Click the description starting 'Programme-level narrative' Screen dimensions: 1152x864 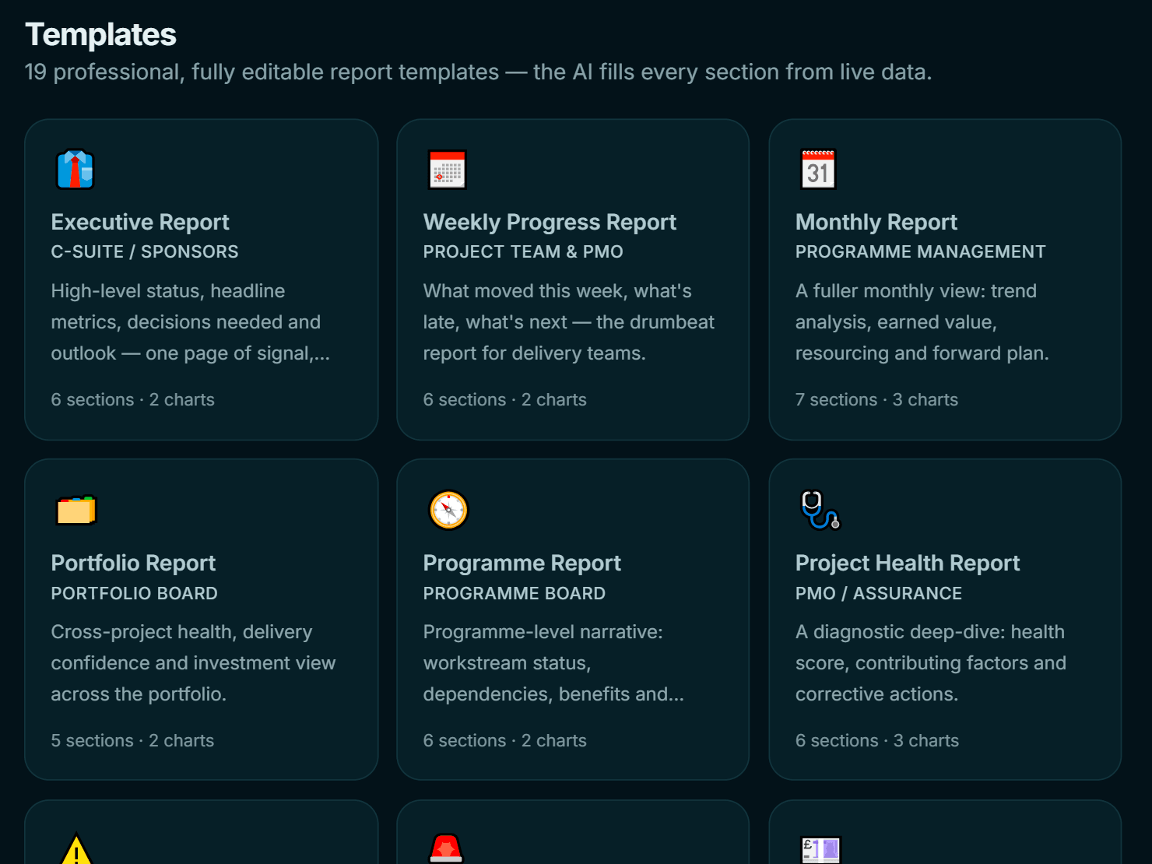tap(553, 663)
